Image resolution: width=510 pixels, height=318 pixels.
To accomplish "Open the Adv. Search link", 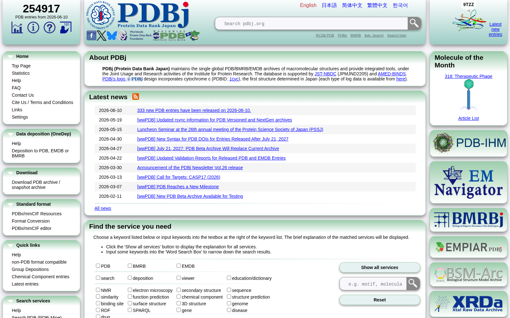I will pos(374,35).
